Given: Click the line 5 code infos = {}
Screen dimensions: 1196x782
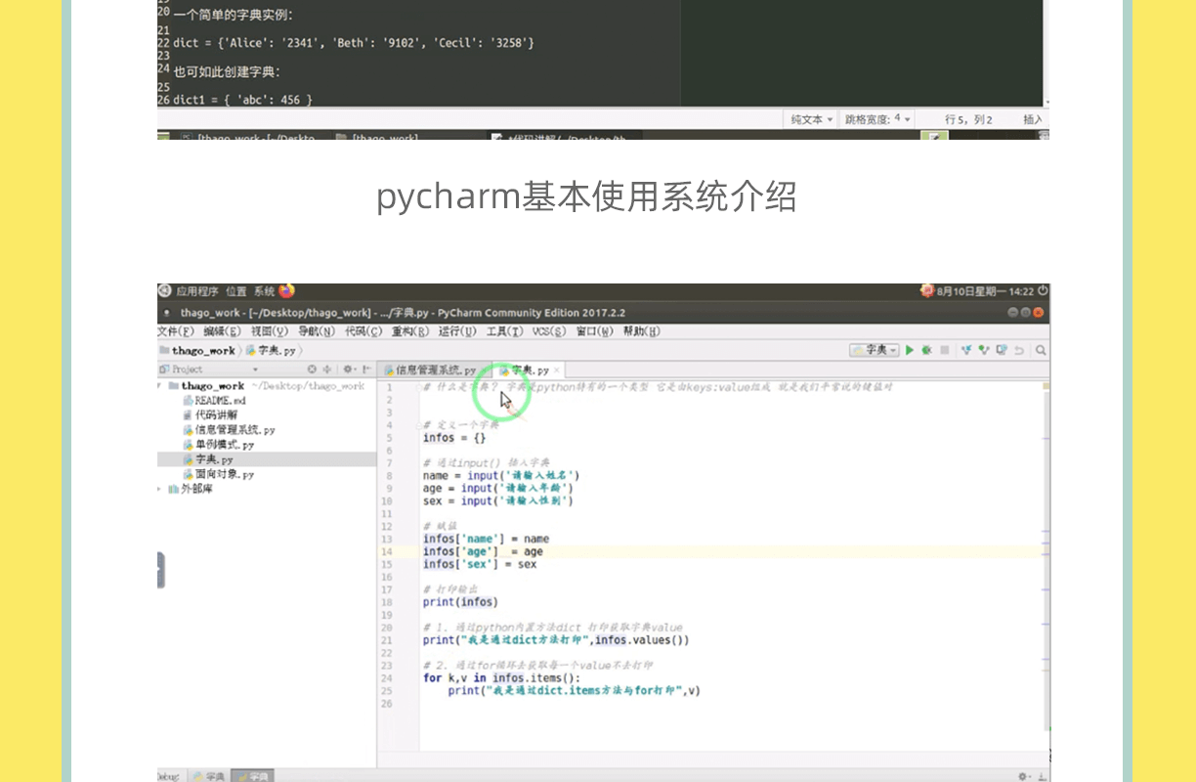Looking at the screenshot, I should (453, 438).
